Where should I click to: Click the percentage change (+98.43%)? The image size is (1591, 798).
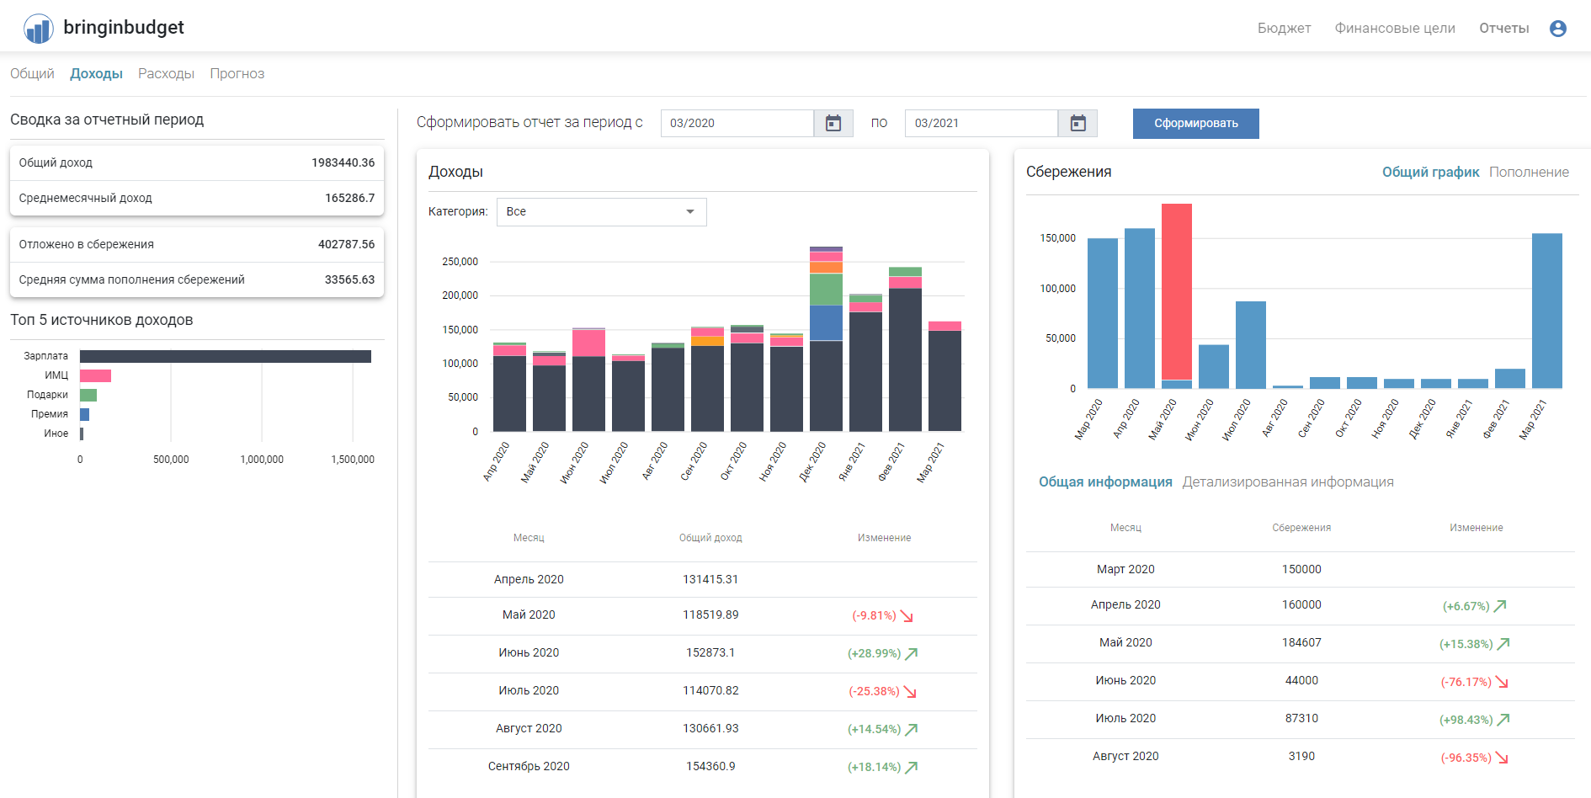(x=1466, y=721)
